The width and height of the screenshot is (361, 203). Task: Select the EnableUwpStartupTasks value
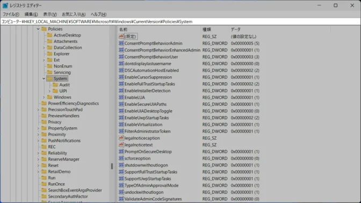coord(147,118)
